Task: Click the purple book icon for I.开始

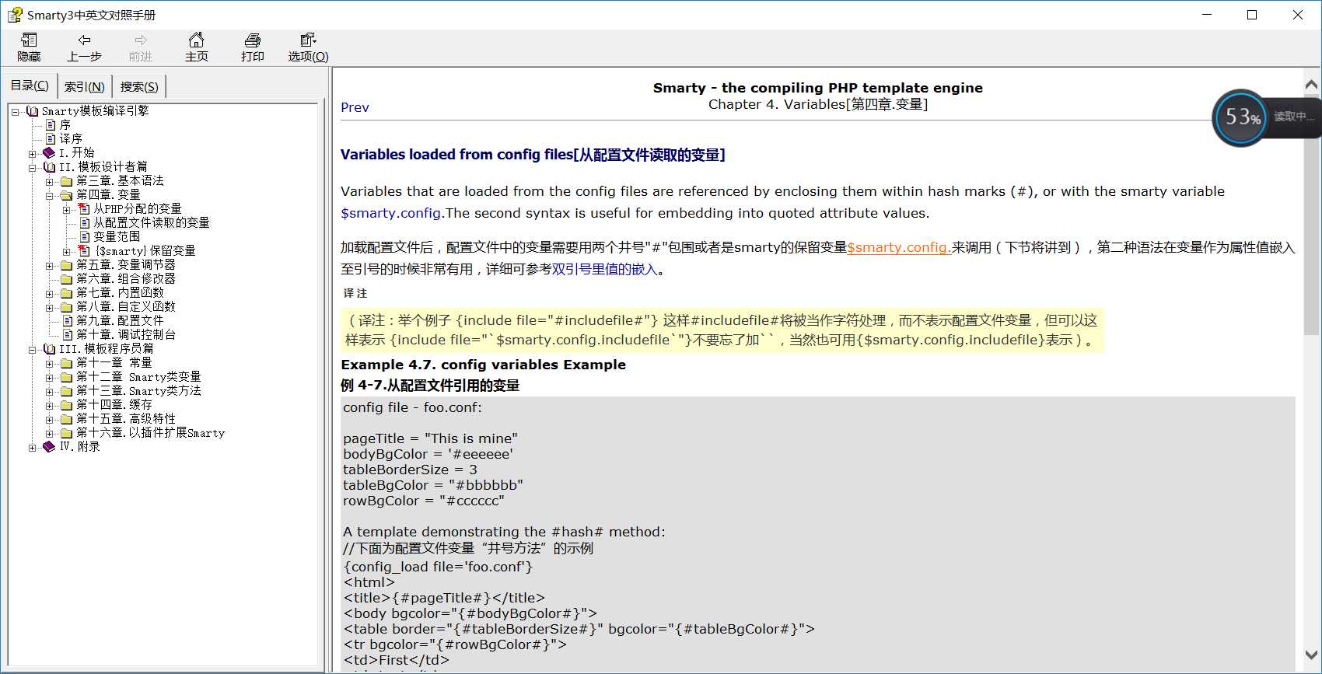Action: (49, 153)
